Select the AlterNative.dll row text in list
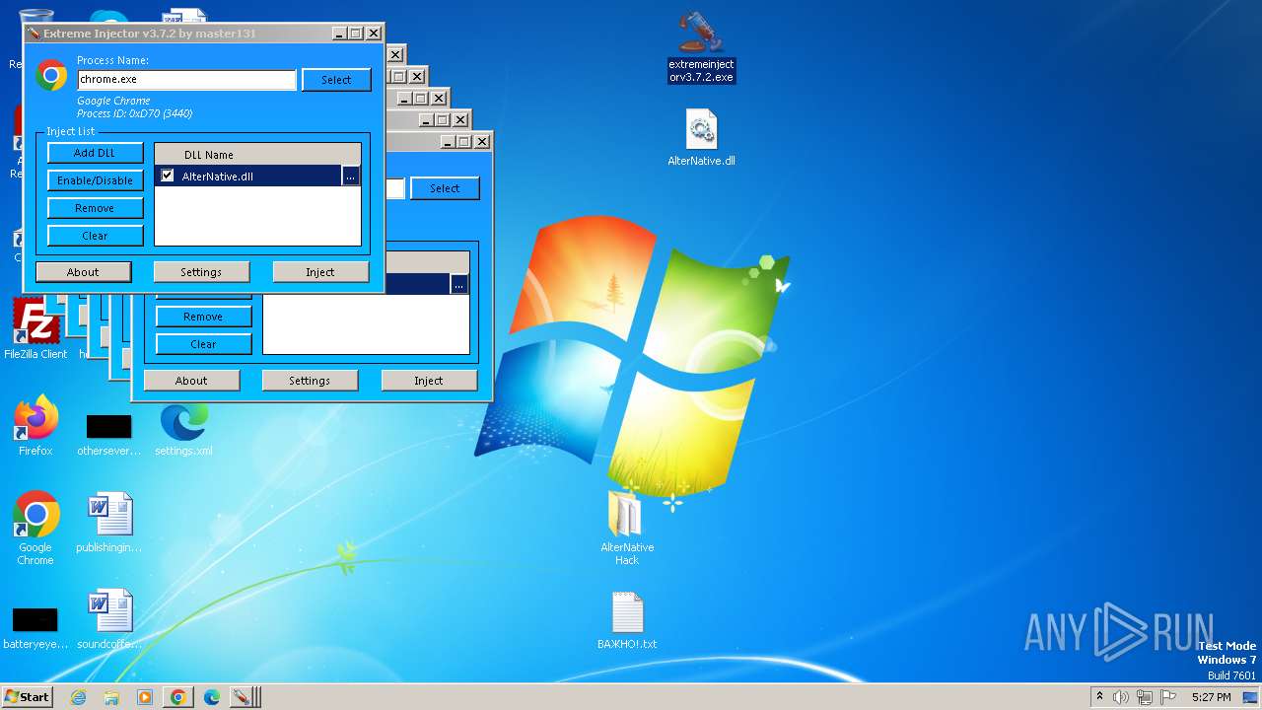 [x=218, y=177]
